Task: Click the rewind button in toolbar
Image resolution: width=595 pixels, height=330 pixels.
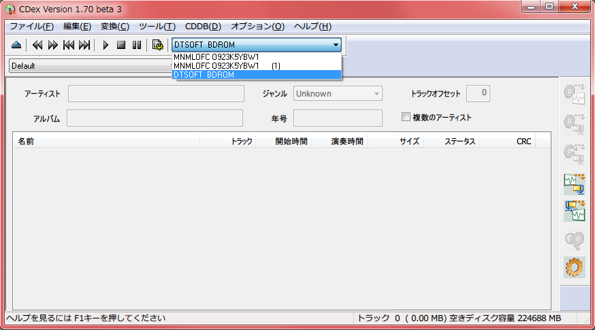Action: (x=37, y=45)
